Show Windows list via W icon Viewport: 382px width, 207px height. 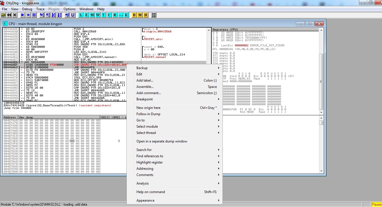click(98, 15)
